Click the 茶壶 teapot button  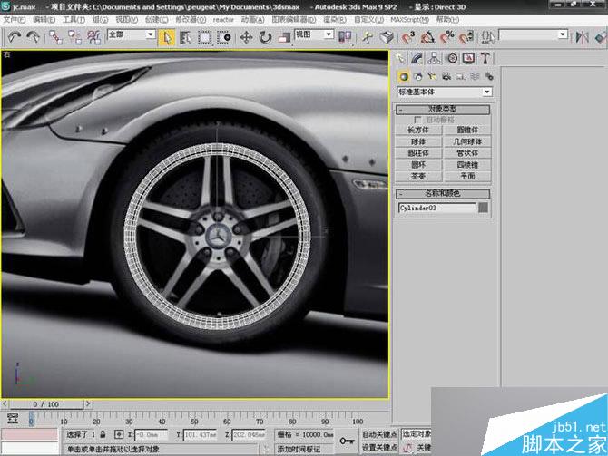click(x=418, y=176)
